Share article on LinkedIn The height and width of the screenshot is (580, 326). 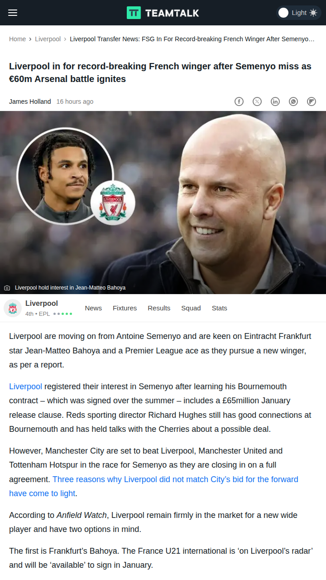click(x=275, y=101)
